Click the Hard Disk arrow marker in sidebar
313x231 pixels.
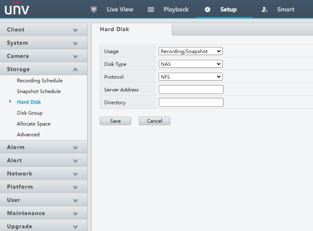[11, 102]
